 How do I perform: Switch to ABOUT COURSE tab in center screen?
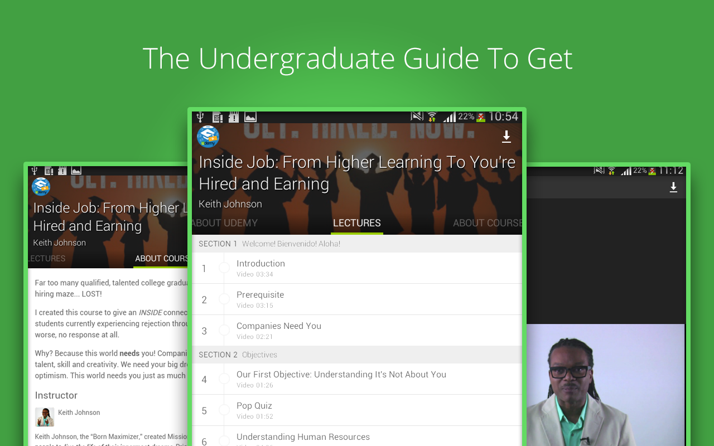[x=488, y=223]
